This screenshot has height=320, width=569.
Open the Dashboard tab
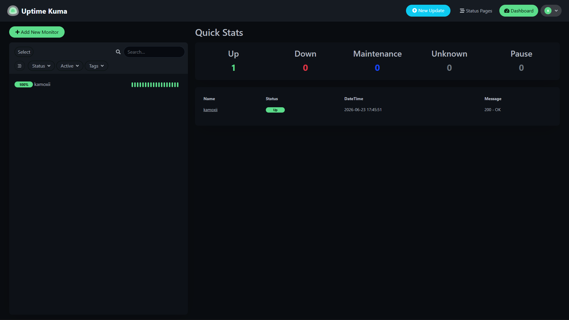coord(519,11)
